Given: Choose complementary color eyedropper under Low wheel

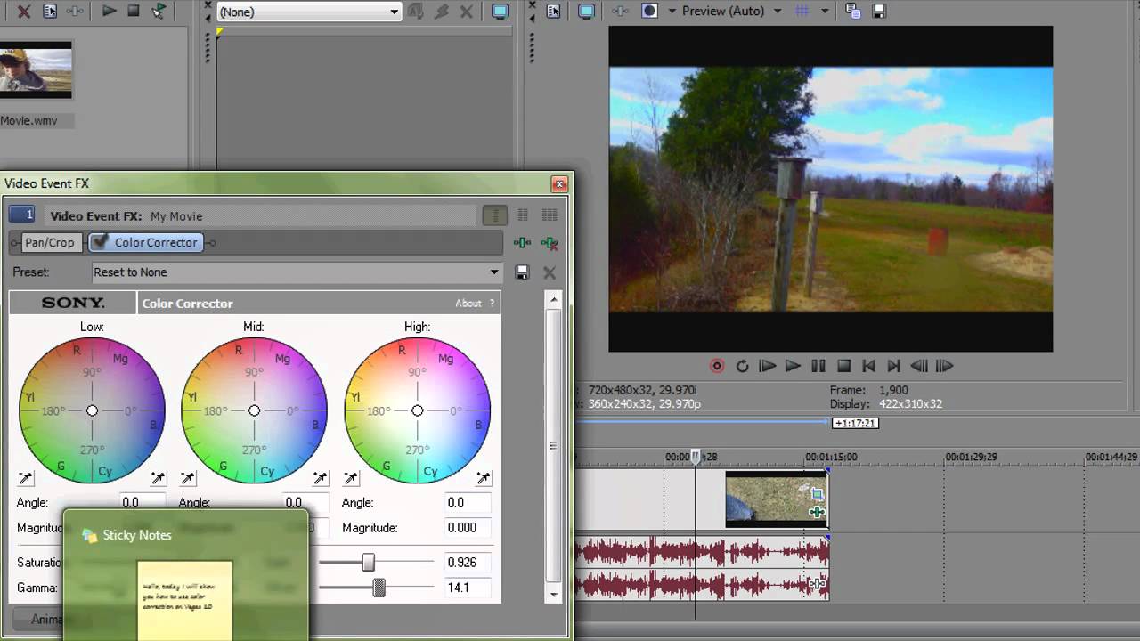Looking at the screenshot, I should pyautogui.click(x=25, y=479).
